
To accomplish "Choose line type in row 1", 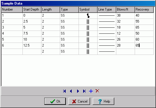I will pos(107,16).
